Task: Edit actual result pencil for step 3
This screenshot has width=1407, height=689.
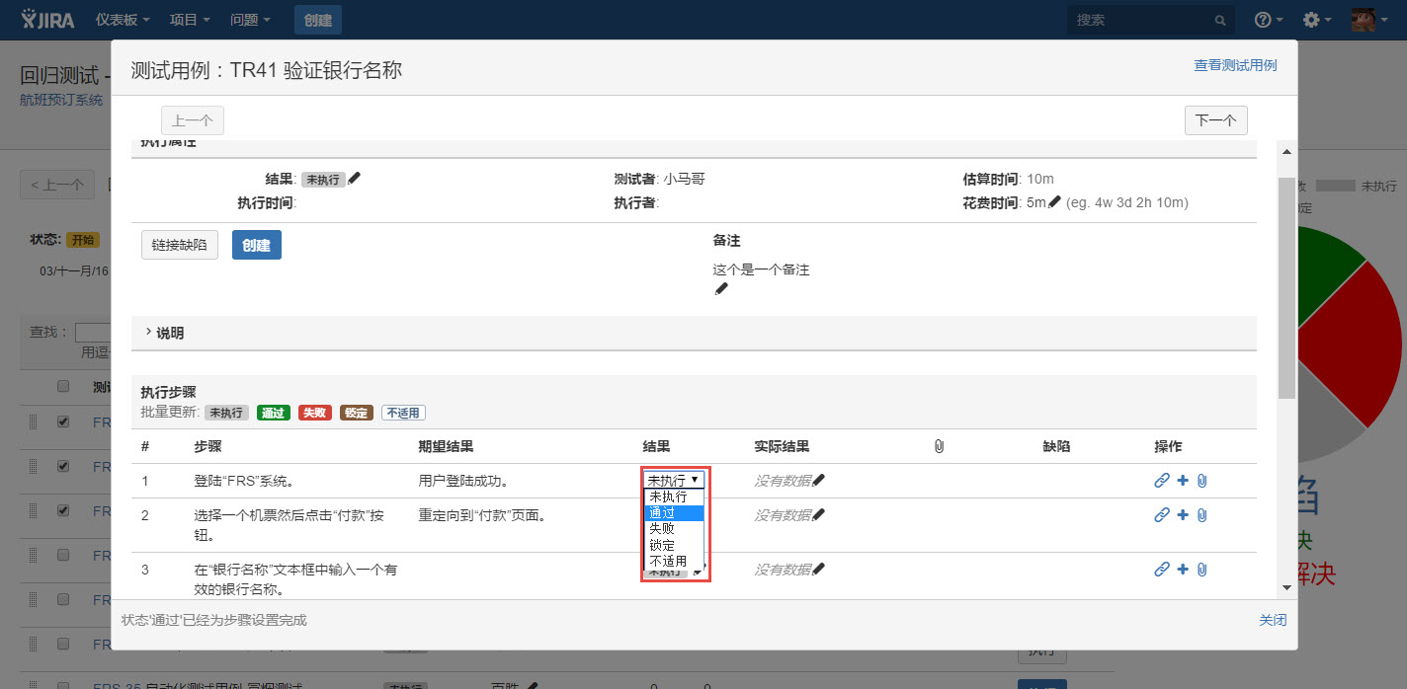Action: click(x=818, y=569)
